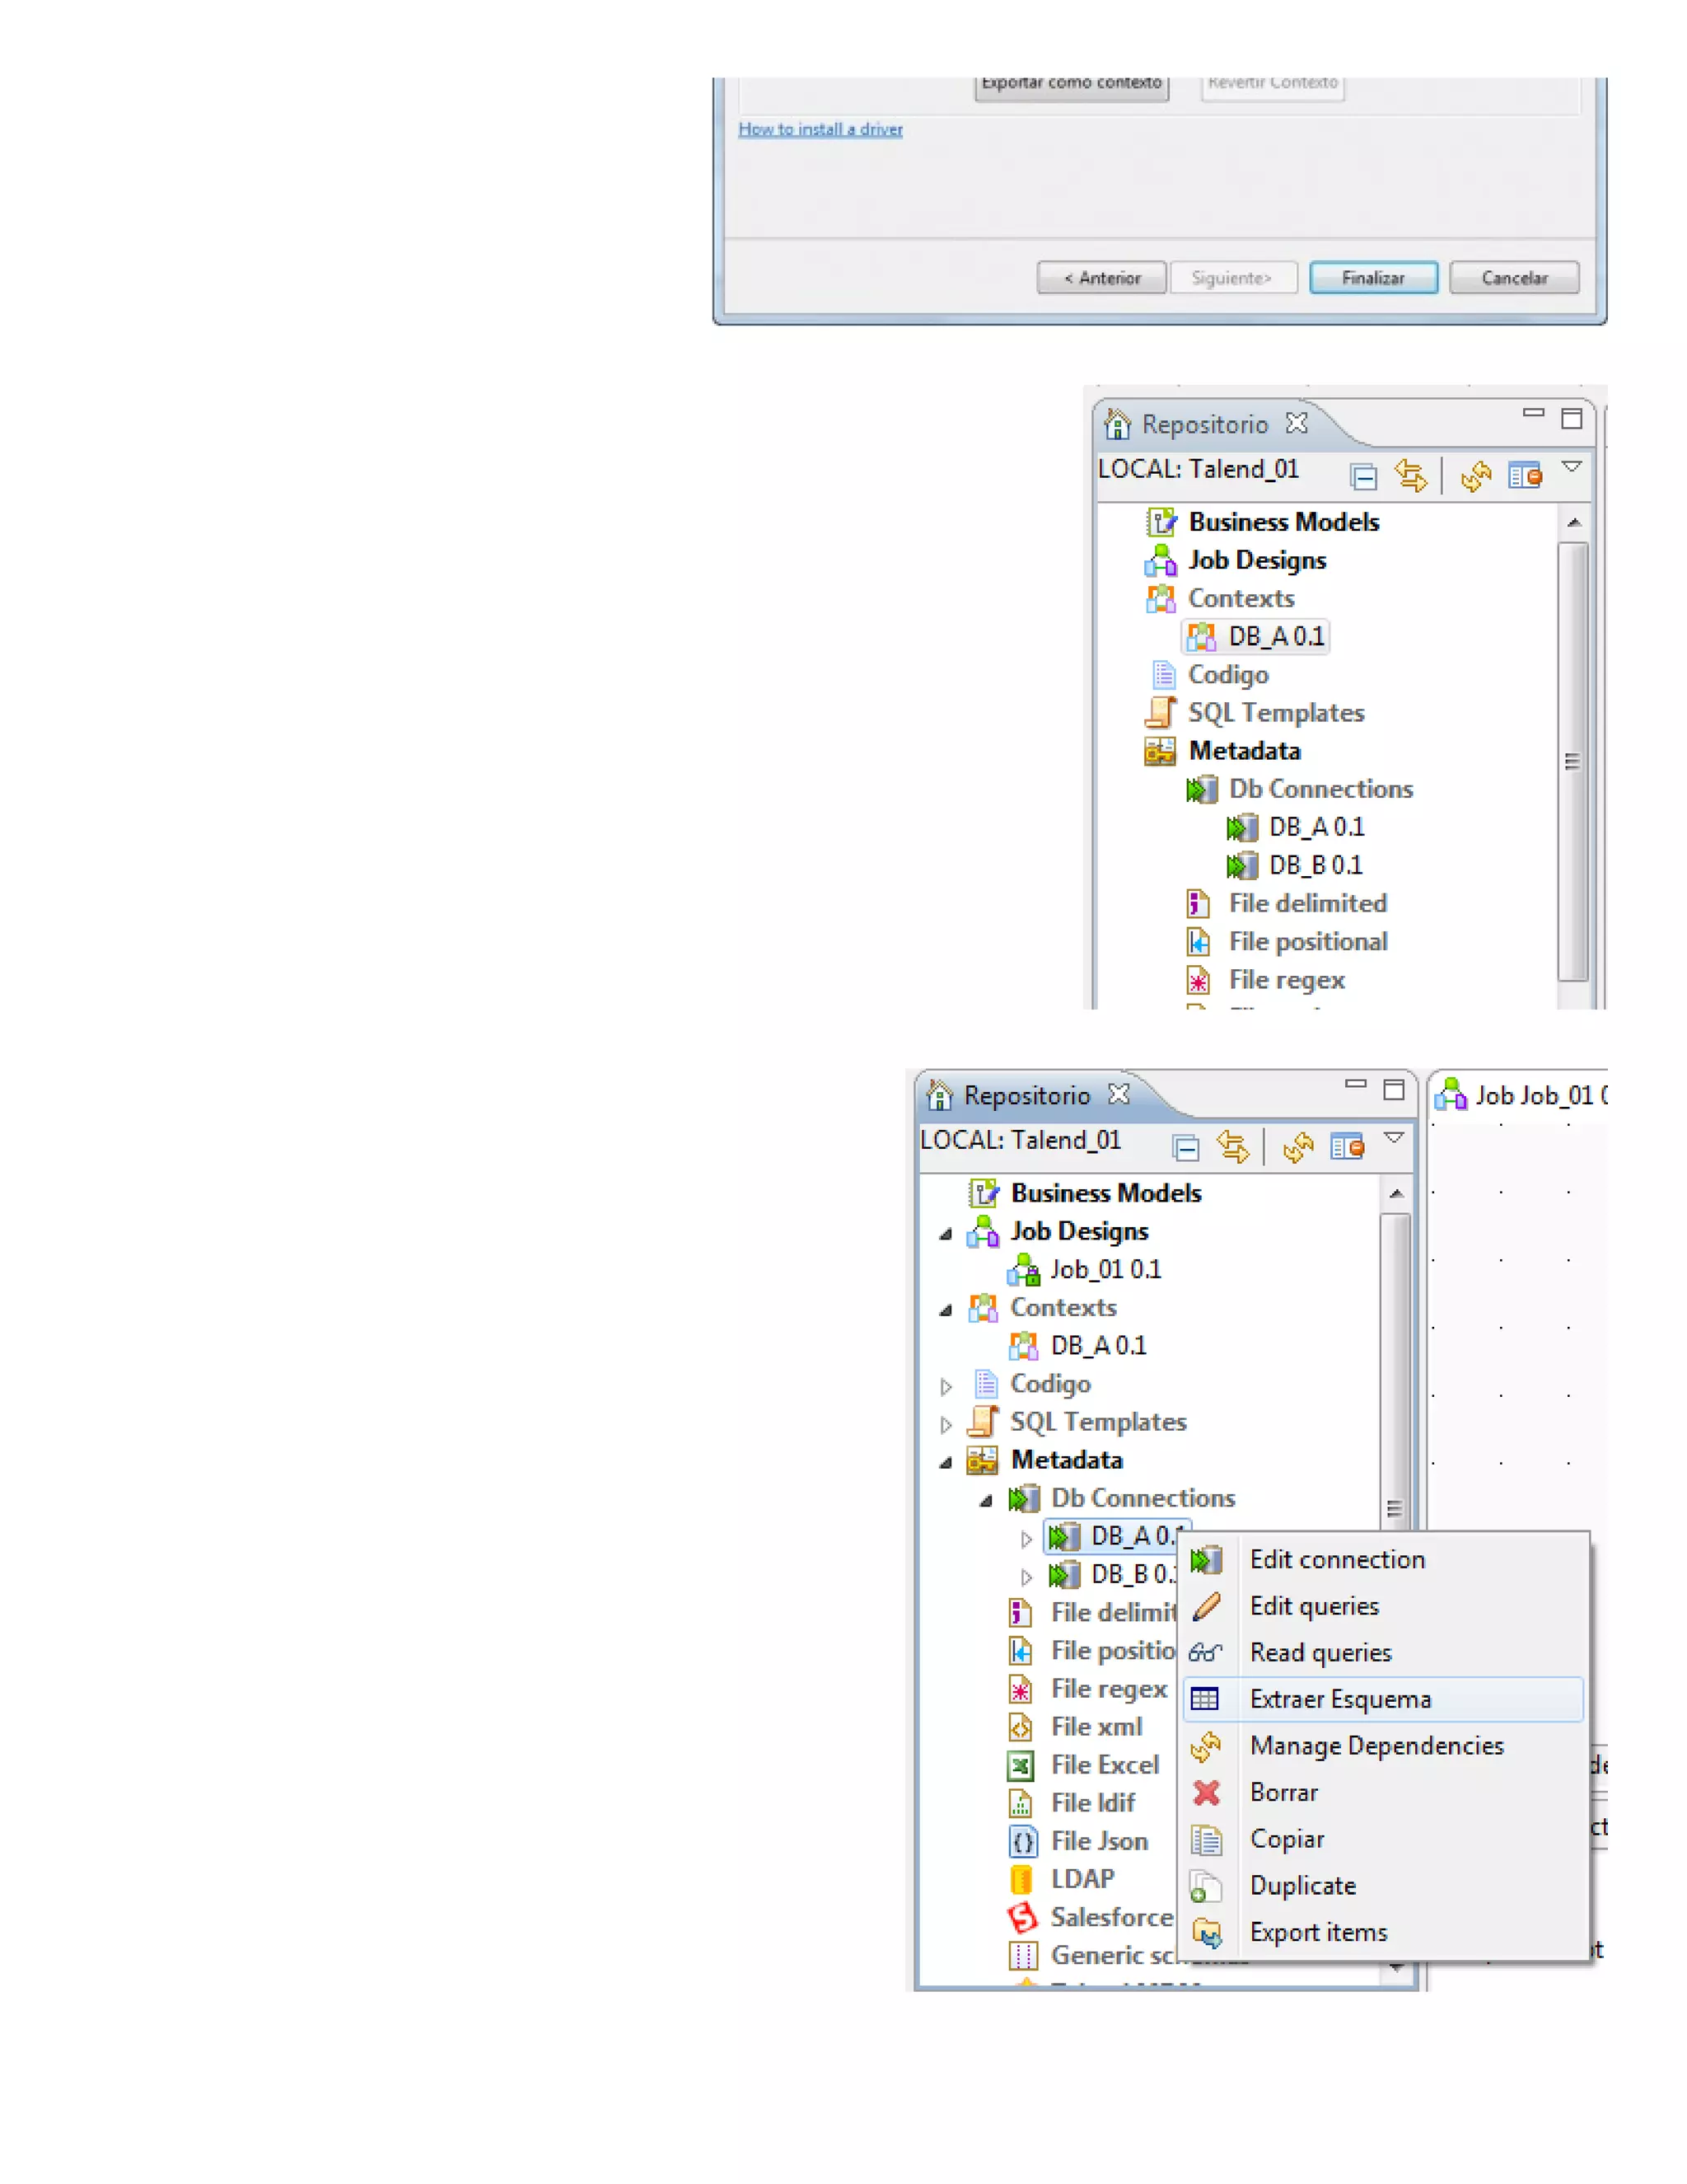
Task: Click the Export items folder icon
Action: [x=1206, y=1933]
